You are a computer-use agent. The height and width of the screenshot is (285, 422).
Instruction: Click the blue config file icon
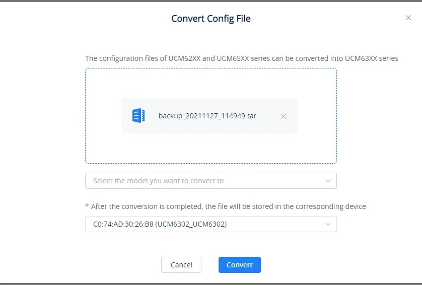[x=138, y=116]
